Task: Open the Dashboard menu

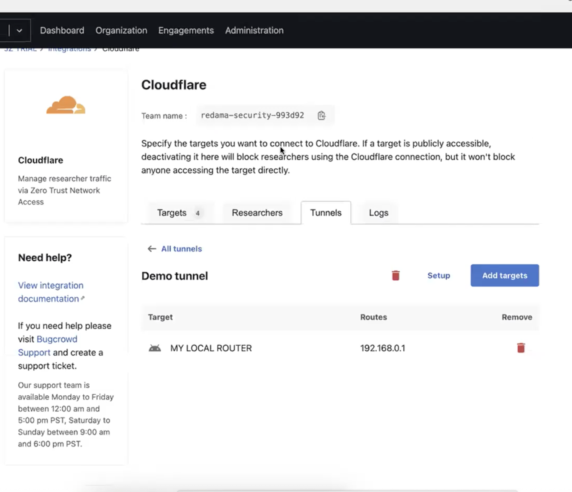Action: (62, 30)
